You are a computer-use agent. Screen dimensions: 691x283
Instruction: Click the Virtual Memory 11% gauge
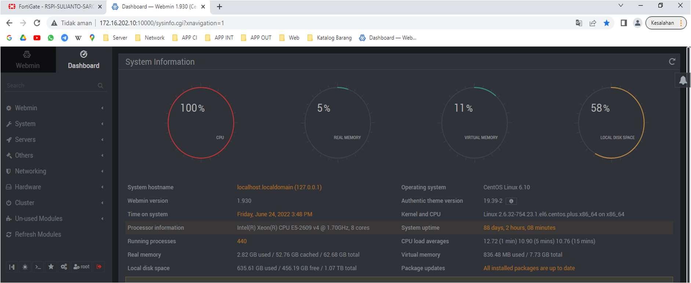point(474,123)
